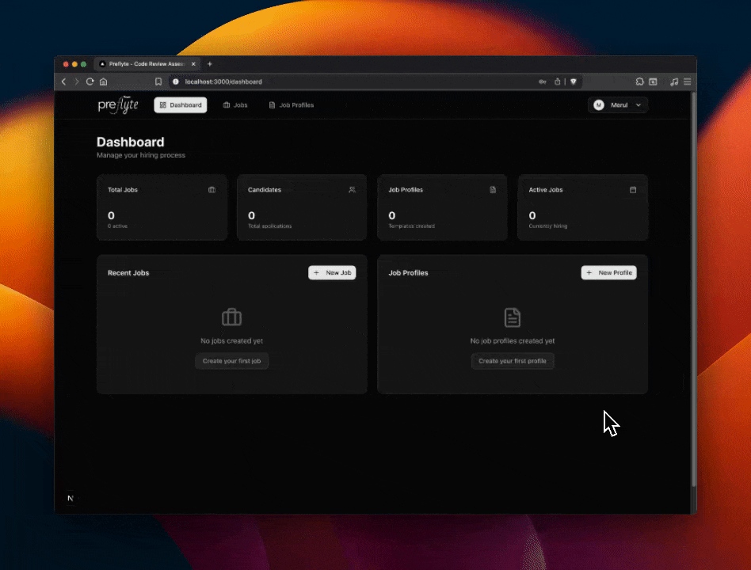751x570 pixels.
Task: Click Create your first profile button
Action: pos(513,361)
